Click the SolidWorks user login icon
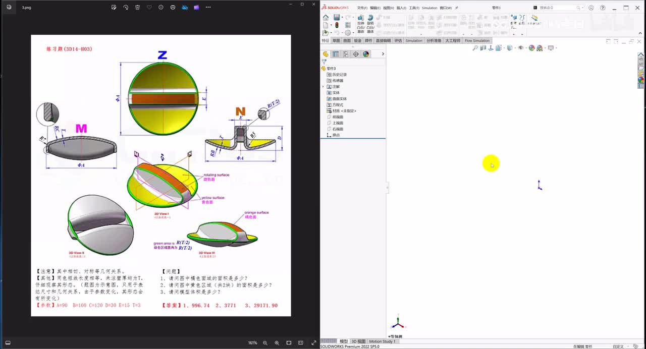Screen dimensions: 646x349 [x=591, y=8]
